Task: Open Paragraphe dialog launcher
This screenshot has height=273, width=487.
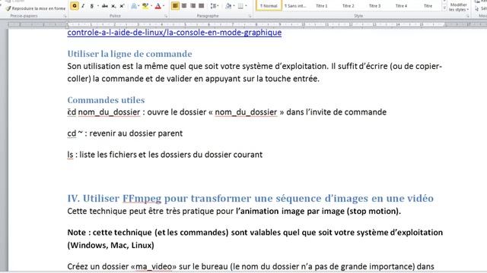Action: [250, 16]
